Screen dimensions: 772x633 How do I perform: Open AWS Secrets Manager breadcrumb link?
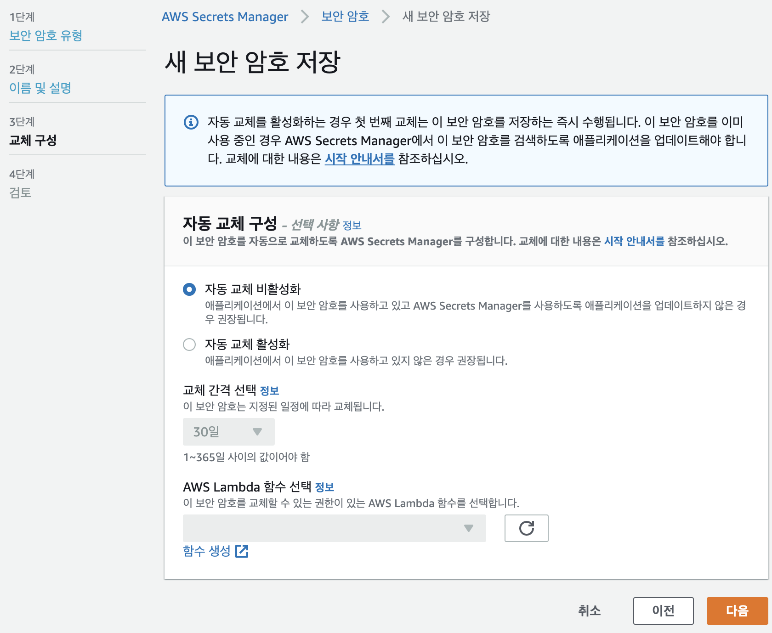click(x=225, y=17)
